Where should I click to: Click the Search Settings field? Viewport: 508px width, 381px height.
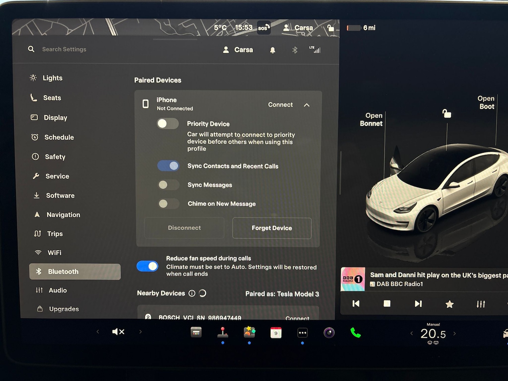pos(64,49)
